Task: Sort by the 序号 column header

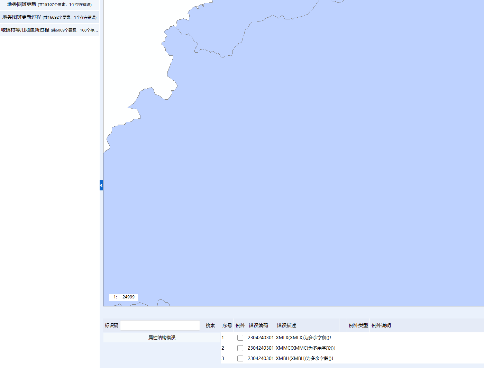Action: tap(227, 325)
